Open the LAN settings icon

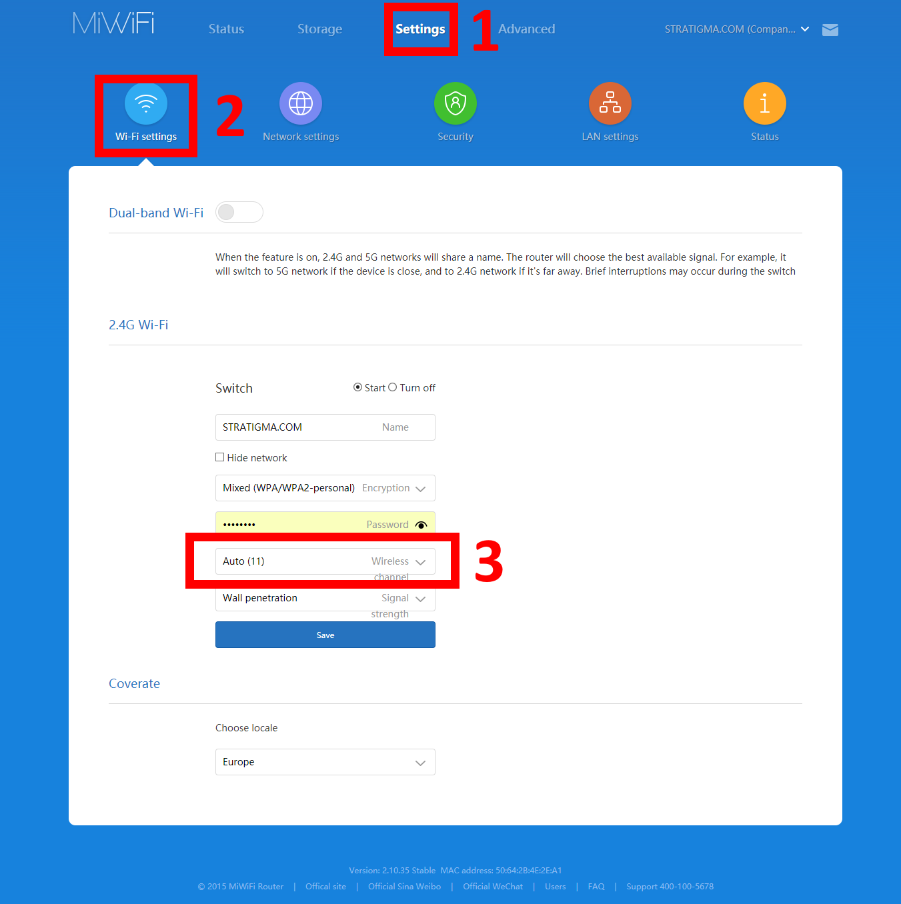coord(610,103)
